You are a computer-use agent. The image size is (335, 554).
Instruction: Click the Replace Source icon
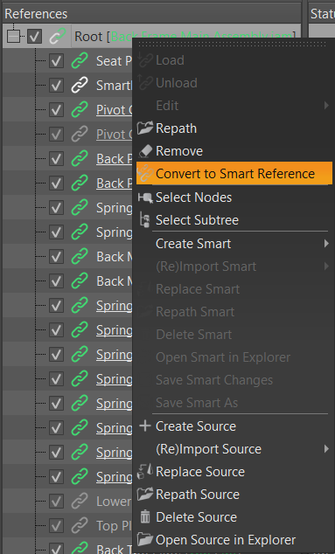pos(145,472)
